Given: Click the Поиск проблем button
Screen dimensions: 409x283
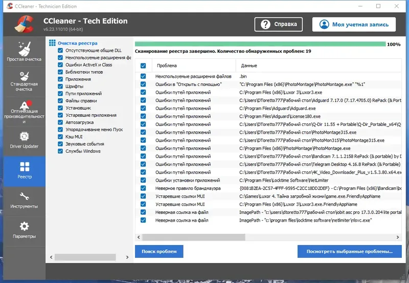Looking at the screenshot, I should pyautogui.click(x=159, y=251).
